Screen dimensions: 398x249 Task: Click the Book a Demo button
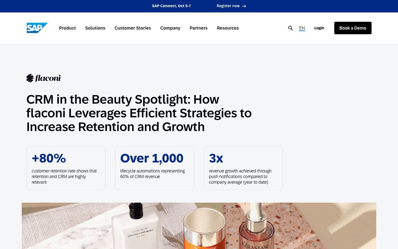[353, 28]
